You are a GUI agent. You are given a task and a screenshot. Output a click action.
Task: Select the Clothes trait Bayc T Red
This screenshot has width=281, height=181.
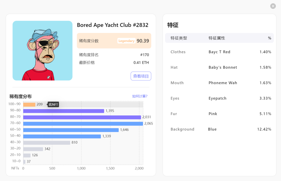[219, 52]
